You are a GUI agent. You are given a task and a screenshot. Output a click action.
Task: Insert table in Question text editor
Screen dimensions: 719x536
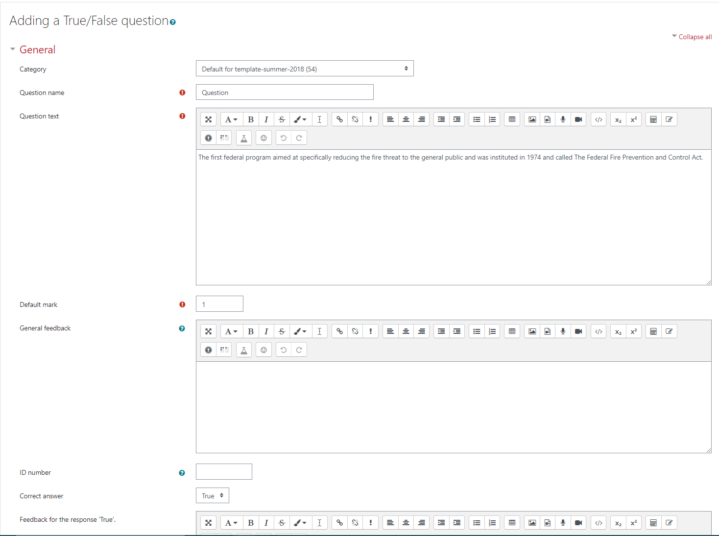pos(512,119)
